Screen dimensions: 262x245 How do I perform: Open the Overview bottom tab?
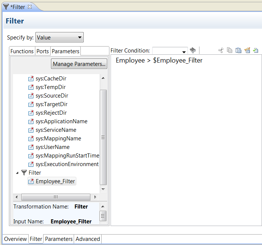tap(15, 239)
